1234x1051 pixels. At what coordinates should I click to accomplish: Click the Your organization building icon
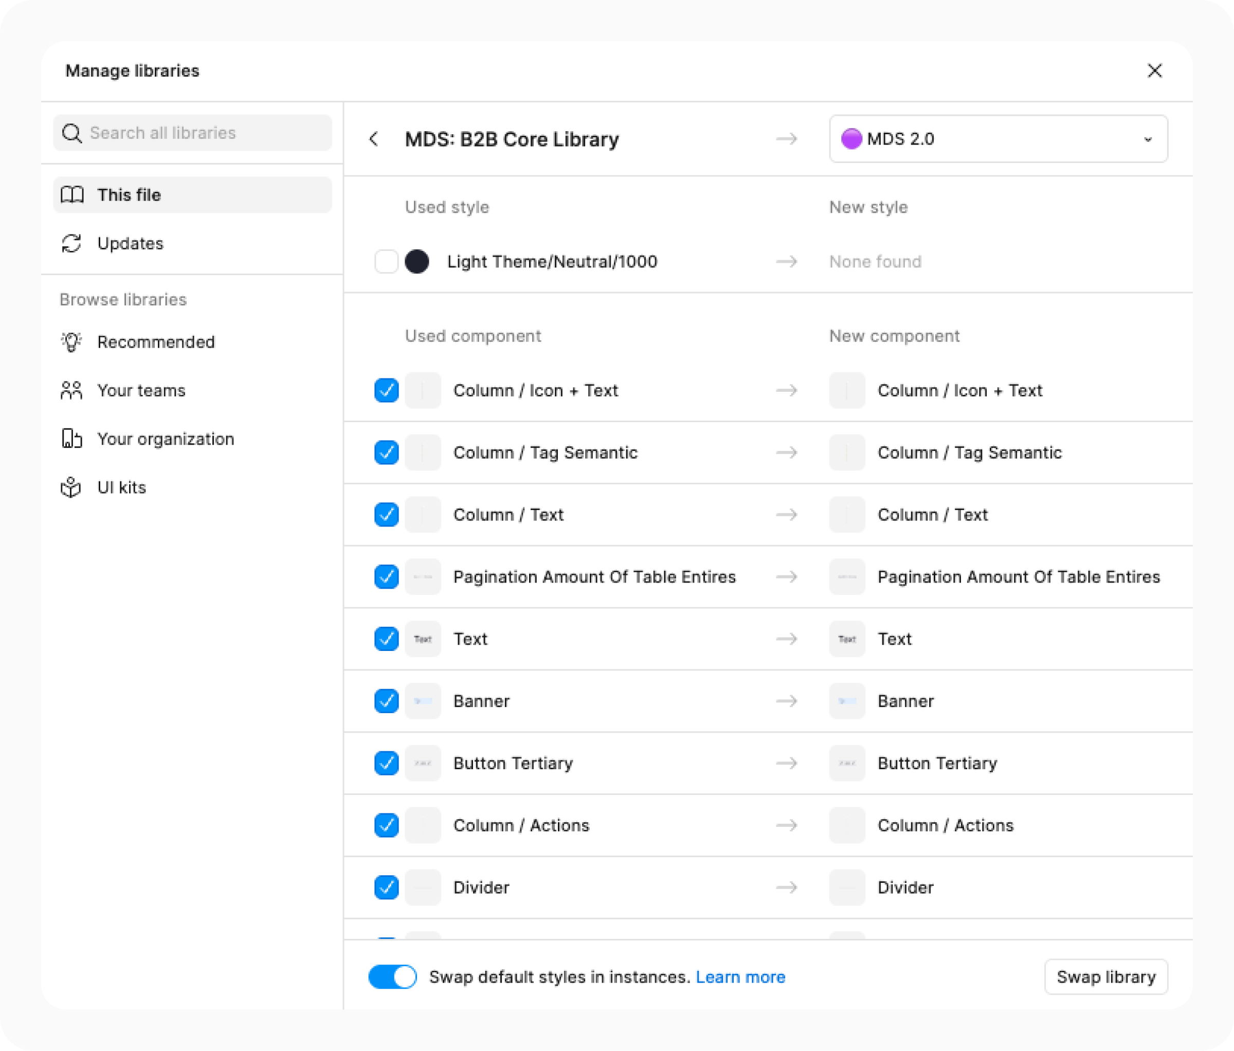click(x=71, y=439)
